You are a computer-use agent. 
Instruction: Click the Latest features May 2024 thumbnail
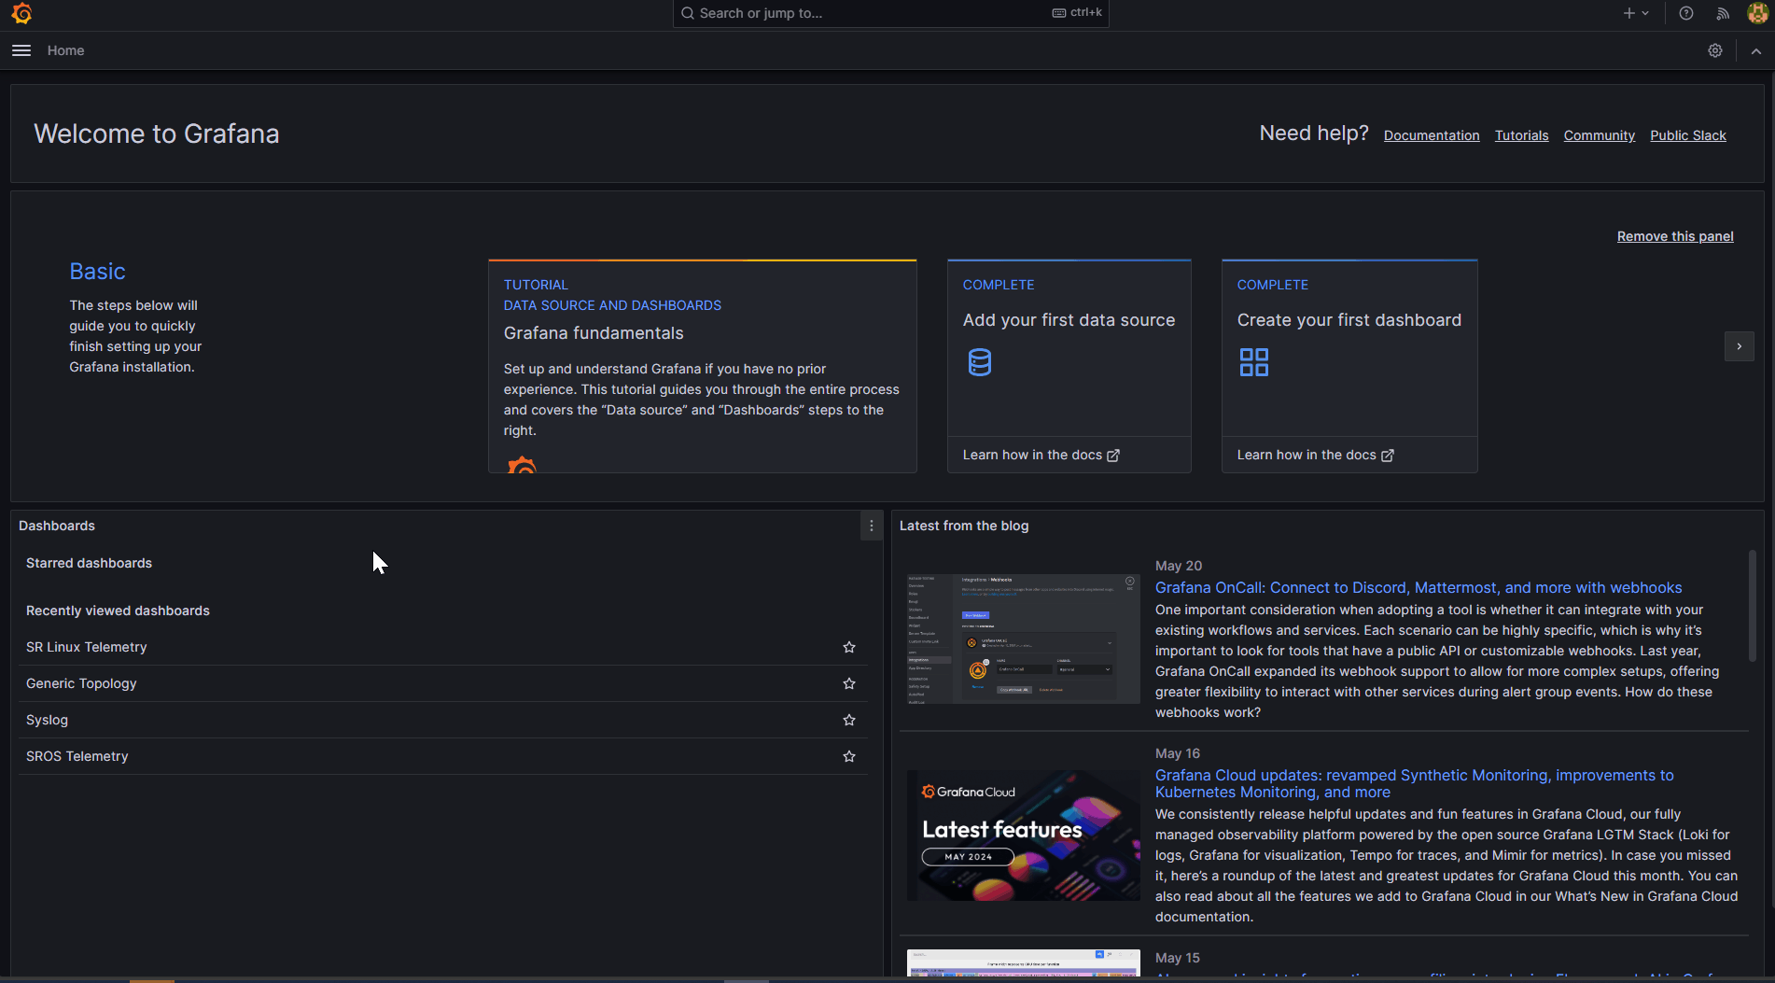pyautogui.click(x=1024, y=836)
